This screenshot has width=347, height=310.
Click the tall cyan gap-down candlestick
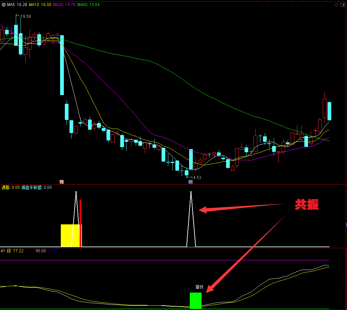pos(62,65)
